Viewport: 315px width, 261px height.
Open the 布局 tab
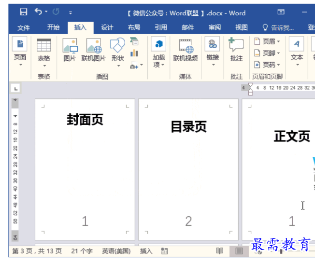coord(134,27)
